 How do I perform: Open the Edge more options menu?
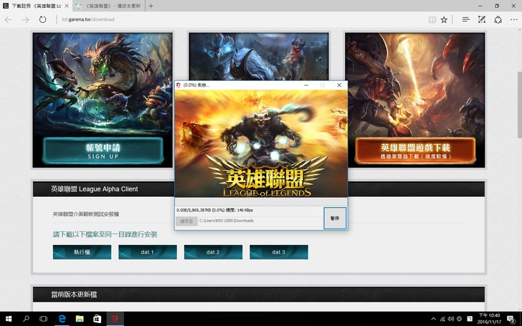point(513,19)
